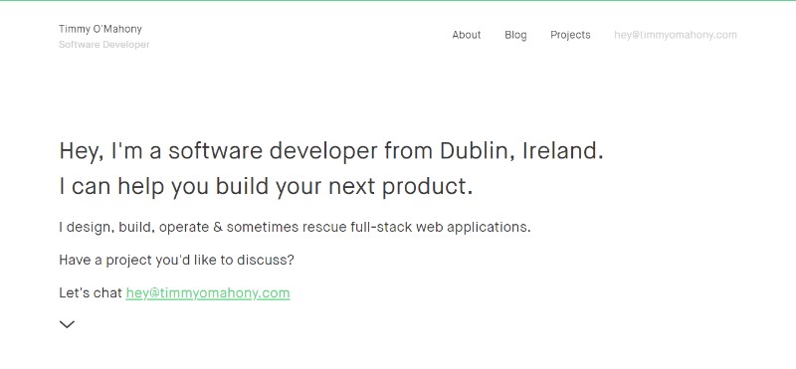This screenshot has width=796, height=369.
Task: Click the grey header email address
Action: [x=676, y=35]
